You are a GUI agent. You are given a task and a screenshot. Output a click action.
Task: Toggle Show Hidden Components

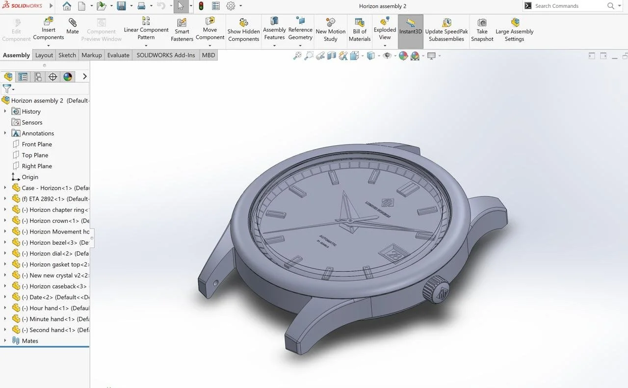pyautogui.click(x=243, y=29)
